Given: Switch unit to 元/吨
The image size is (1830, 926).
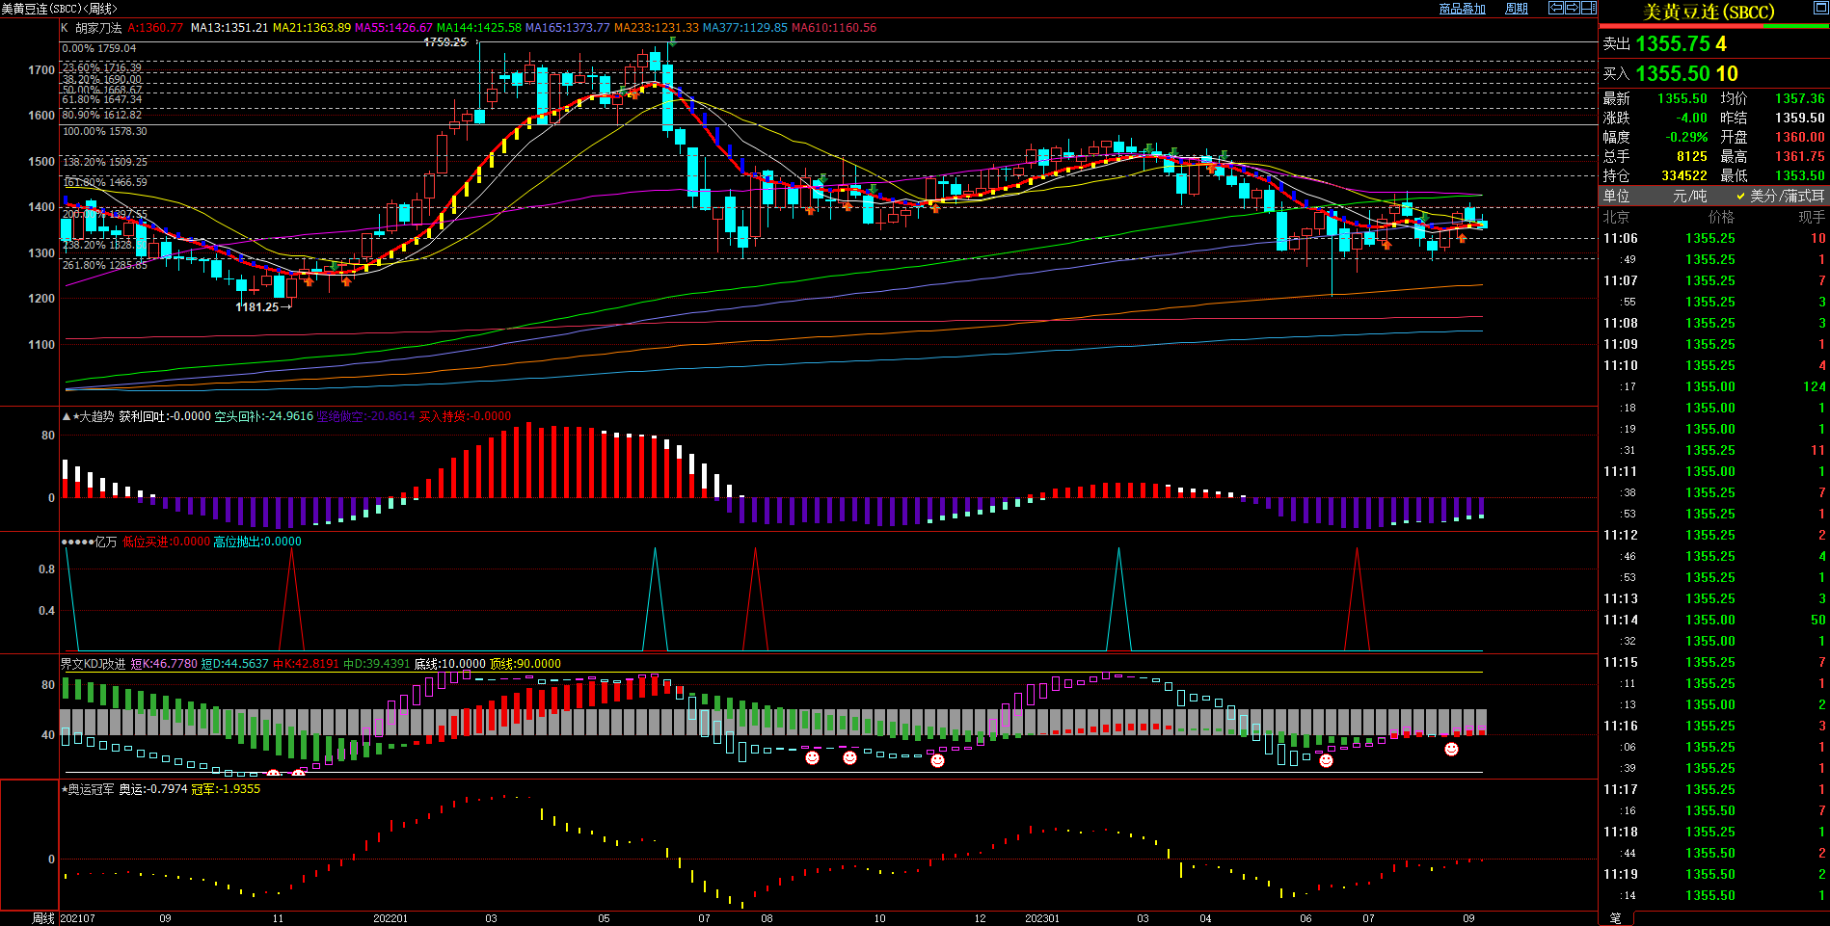Looking at the screenshot, I should (x=1687, y=196).
